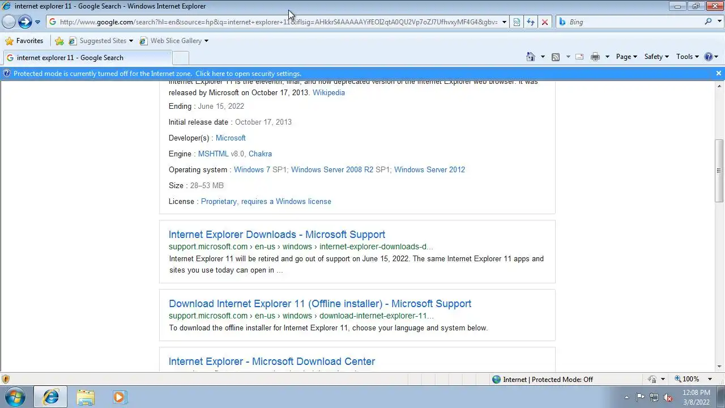The image size is (725, 408).
Task: Click the disabled Back arrow button
Action: 8,22
